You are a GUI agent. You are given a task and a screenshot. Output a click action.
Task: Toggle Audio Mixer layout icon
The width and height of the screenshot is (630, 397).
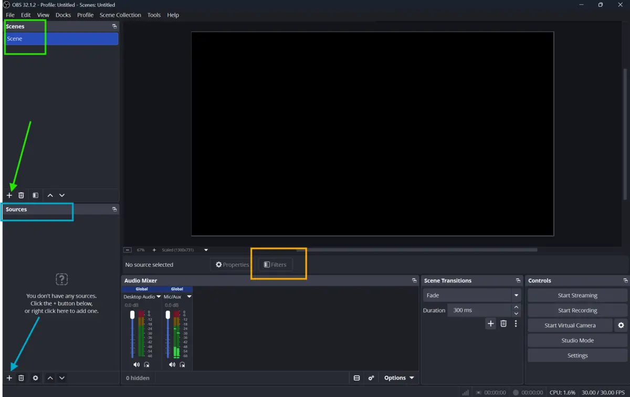click(356, 378)
